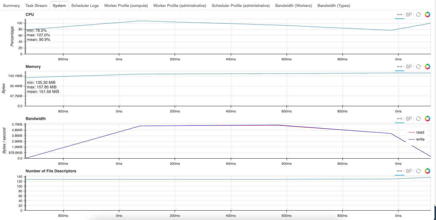Screen dimensions: 436x220
Task: Click the 3.8MiB tick label
Action: click(17, 136)
